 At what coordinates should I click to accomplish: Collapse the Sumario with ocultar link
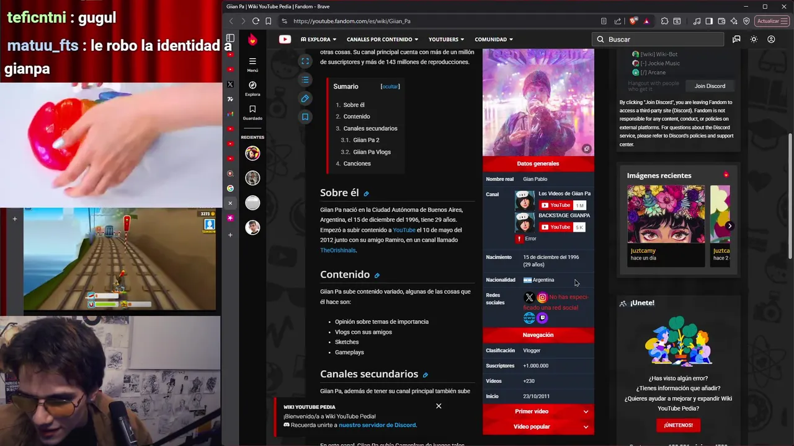coord(390,87)
